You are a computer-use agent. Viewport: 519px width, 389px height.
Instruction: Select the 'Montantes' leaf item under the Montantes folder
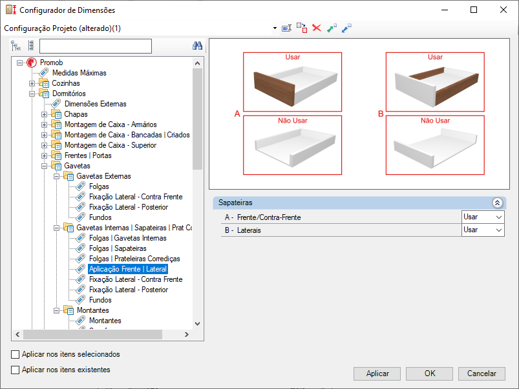tap(105, 321)
